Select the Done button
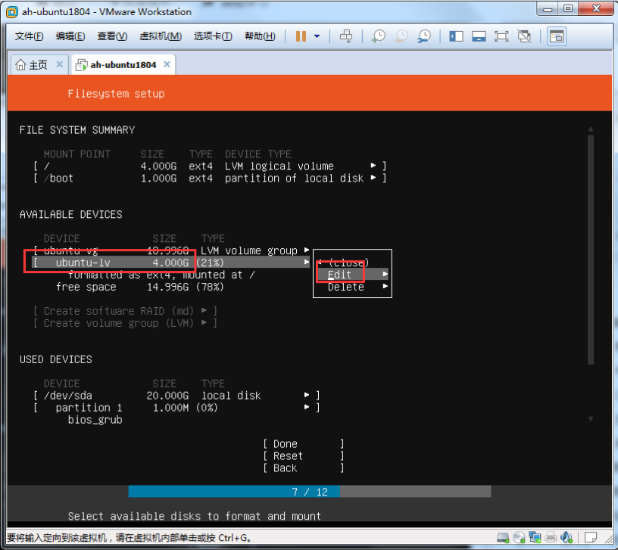 coord(303,444)
